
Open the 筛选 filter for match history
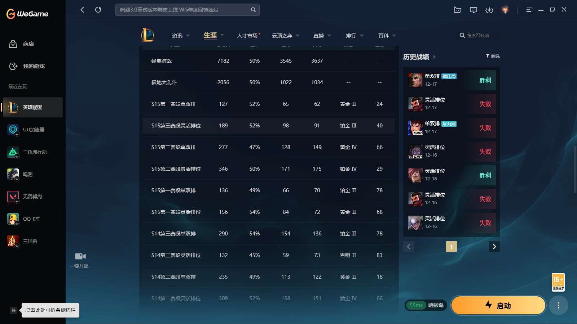point(492,57)
